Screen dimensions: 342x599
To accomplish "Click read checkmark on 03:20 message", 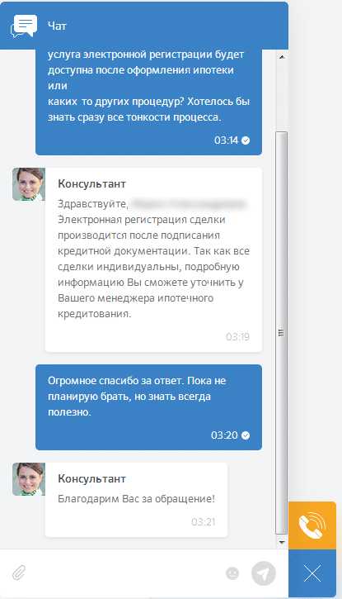I will [x=246, y=435].
